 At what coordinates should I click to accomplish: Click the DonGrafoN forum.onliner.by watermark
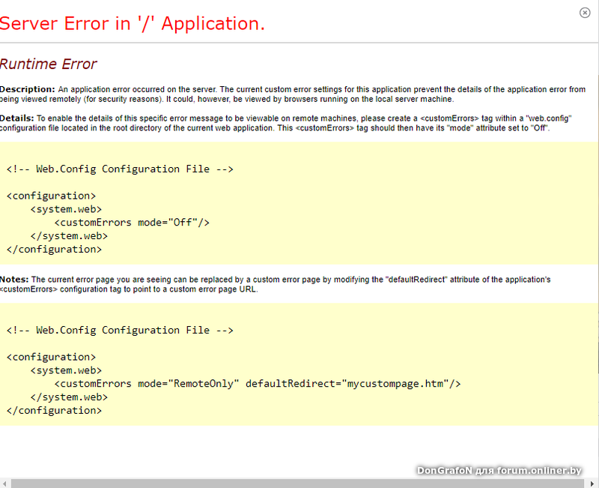(499, 470)
